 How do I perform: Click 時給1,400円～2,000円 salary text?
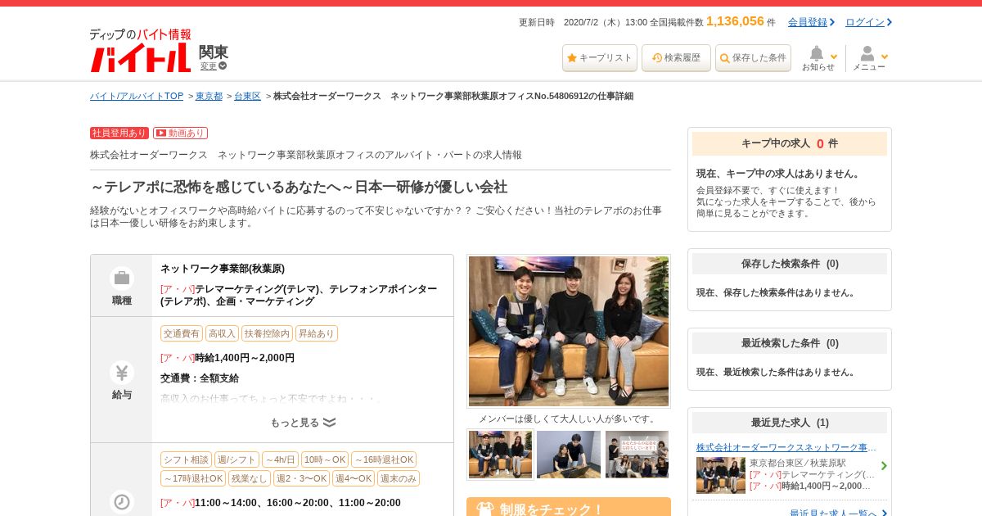[x=245, y=358]
